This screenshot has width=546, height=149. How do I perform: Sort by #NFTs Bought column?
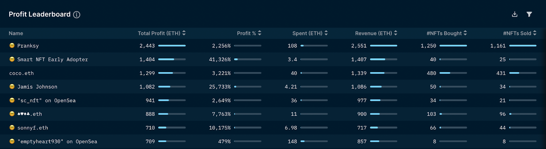(465, 33)
